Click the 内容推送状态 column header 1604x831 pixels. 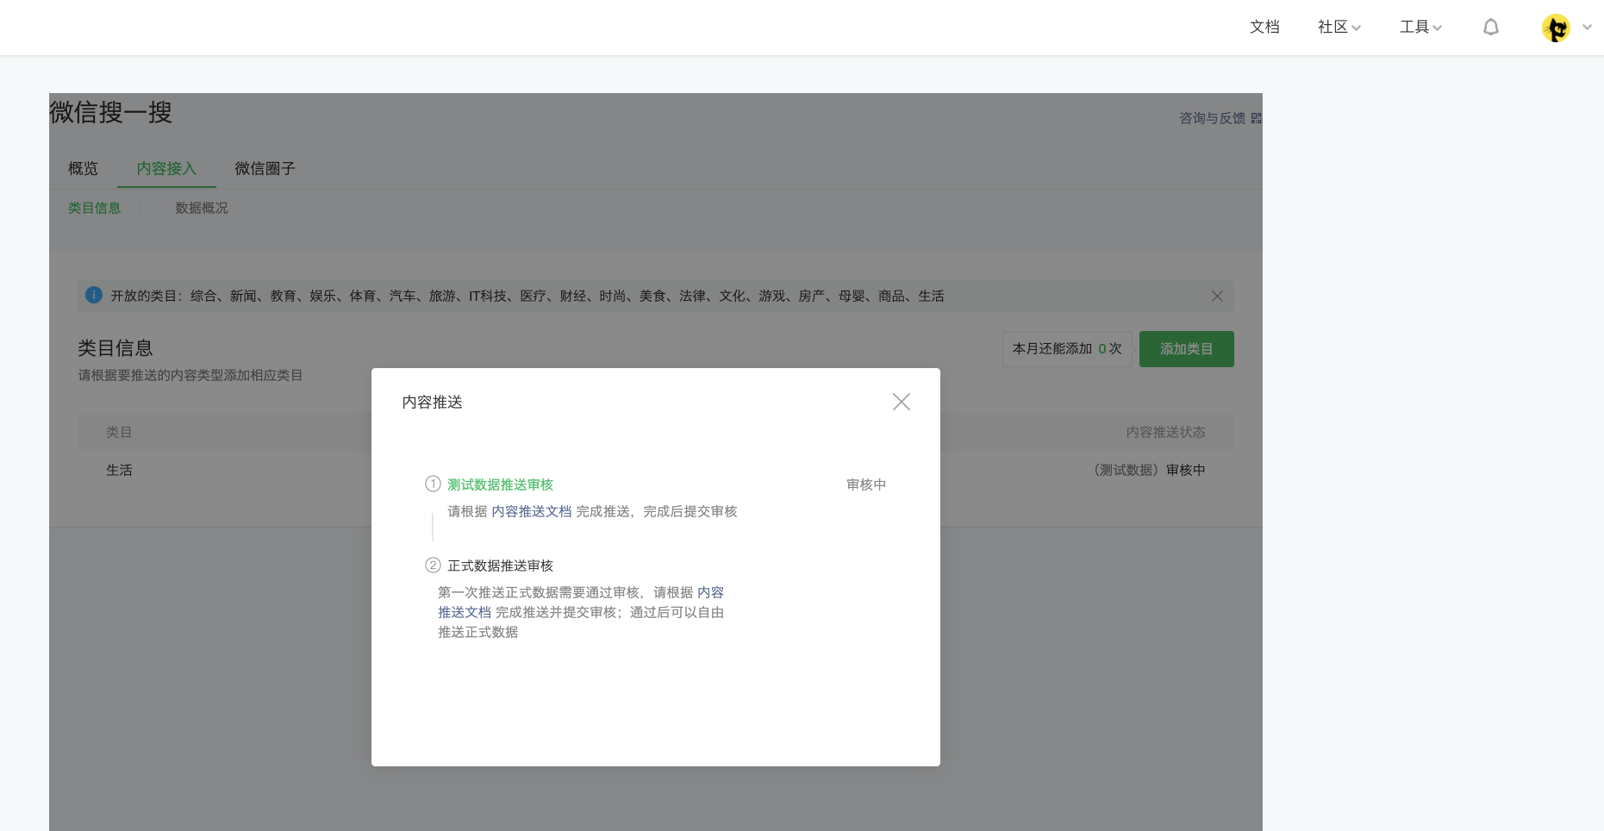point(1165,432)
